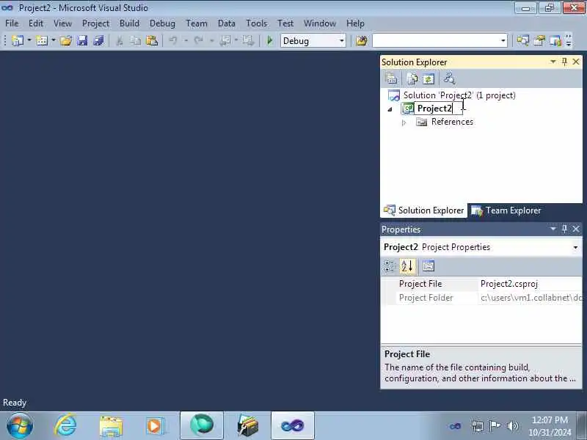The width and height of the screenshot is (587, 440).
Task: Switch to the Team Explorer tab
Action: click(506, 210)
